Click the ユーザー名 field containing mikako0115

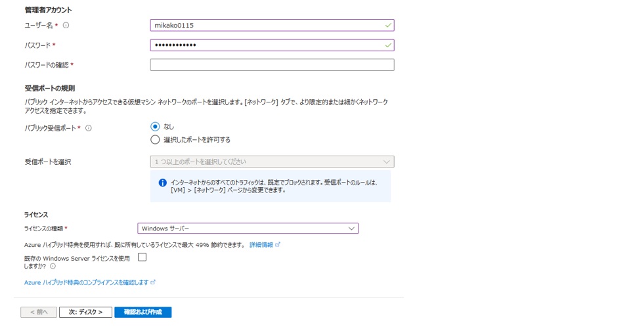[263, 26]
